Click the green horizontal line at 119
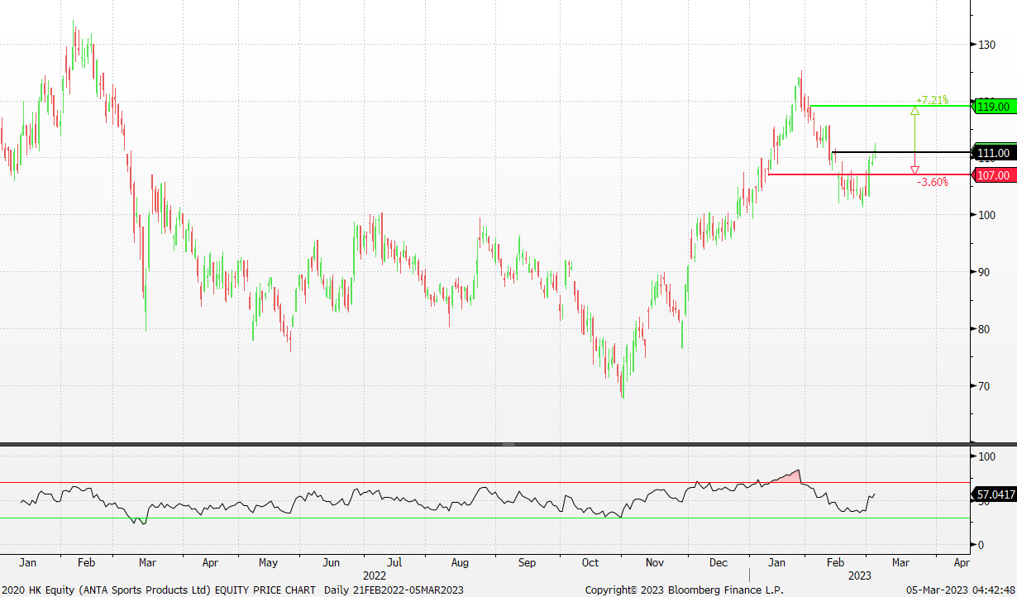The width and height of the screenshot is (1017, 597). coord(889,106)
